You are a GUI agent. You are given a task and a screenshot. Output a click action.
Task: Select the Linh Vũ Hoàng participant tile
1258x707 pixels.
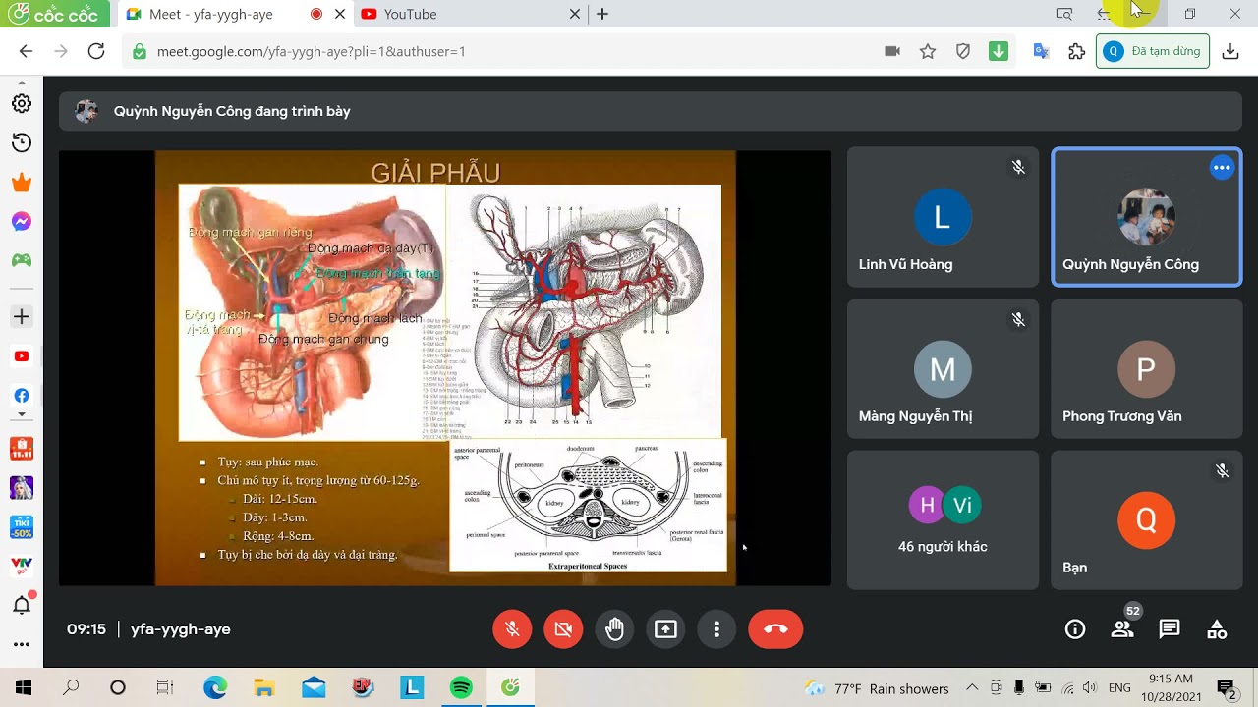coord(943,217)
